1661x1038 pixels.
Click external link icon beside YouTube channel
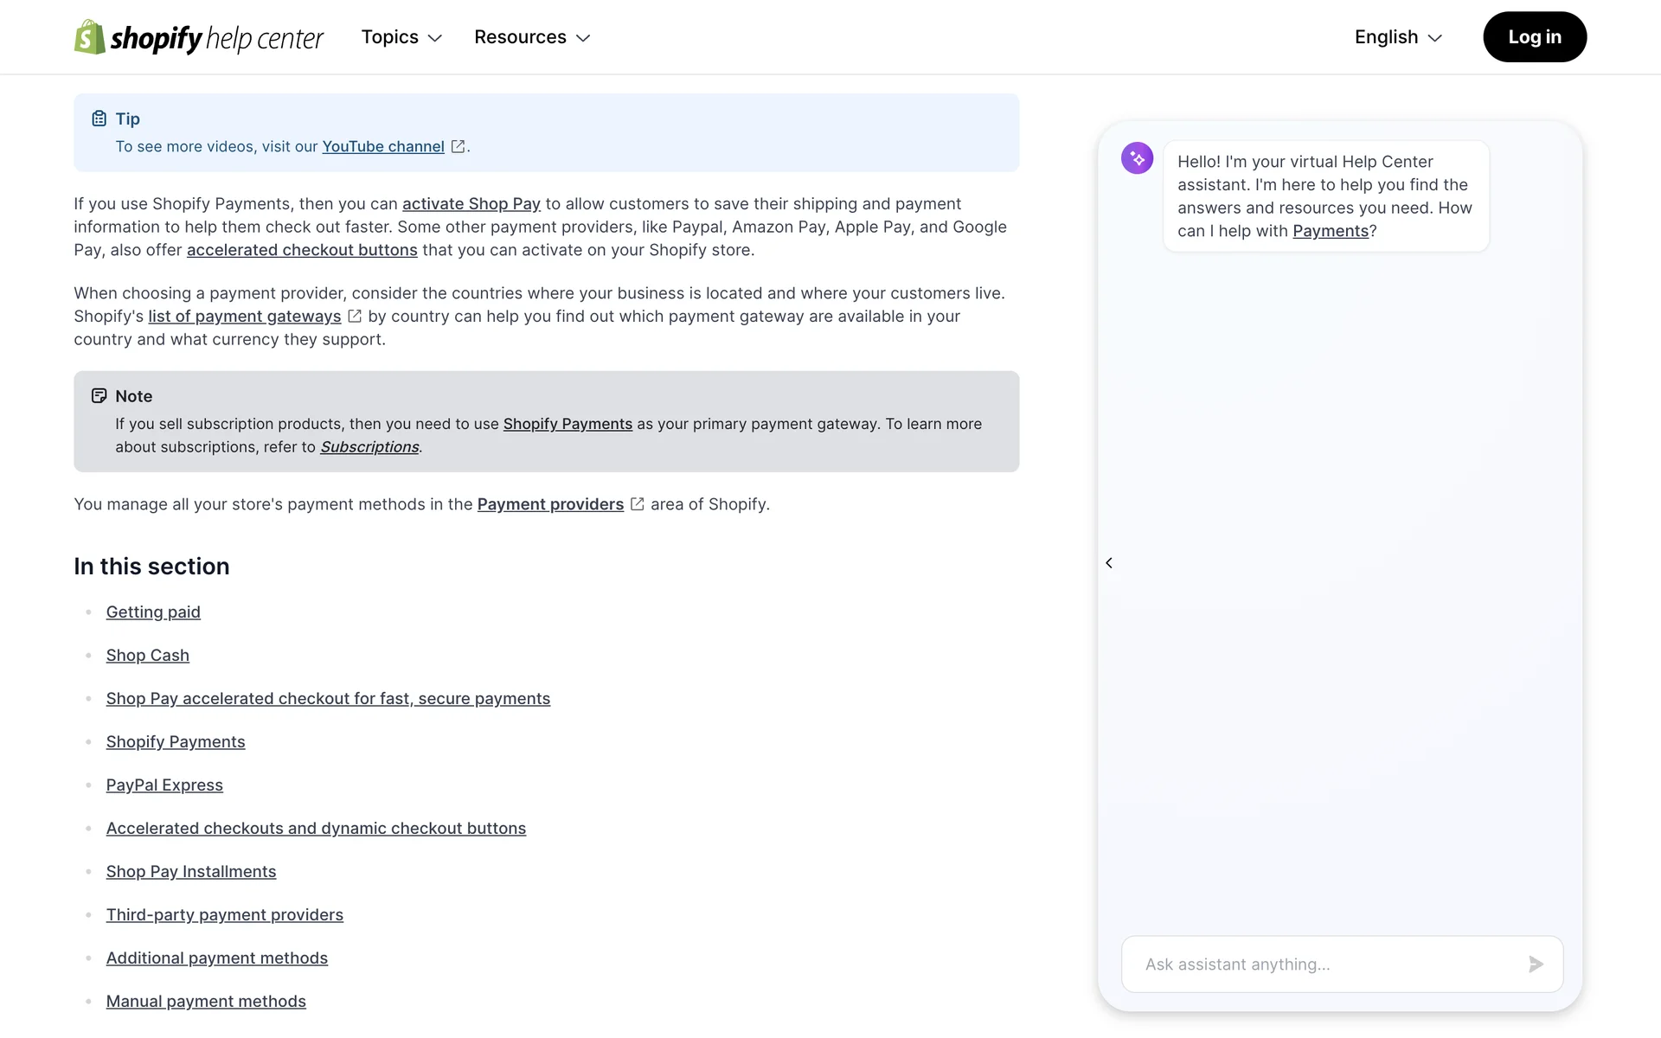point(458,146)
